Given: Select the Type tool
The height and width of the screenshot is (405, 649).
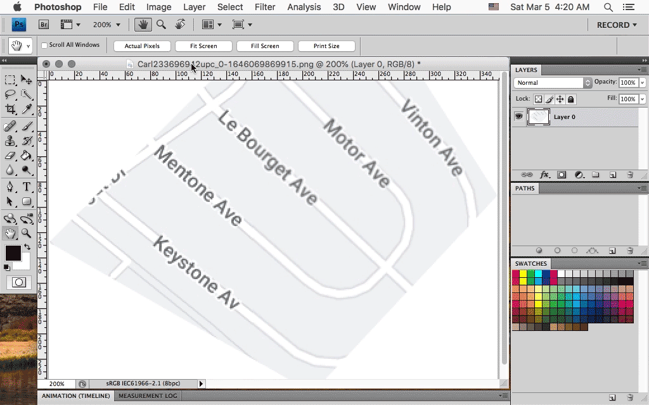Looking at the screenshot, I should [26, 187].
